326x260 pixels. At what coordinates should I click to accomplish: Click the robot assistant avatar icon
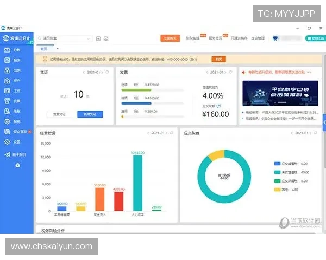click(x=275, y=38)
